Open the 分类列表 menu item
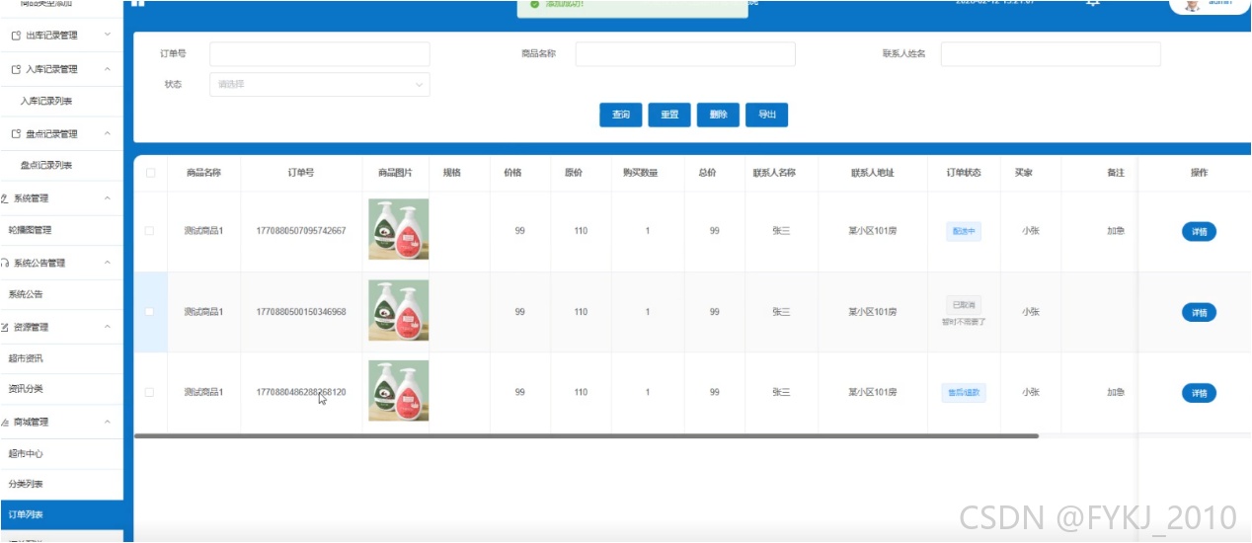1252x543 pixels. 61,485
